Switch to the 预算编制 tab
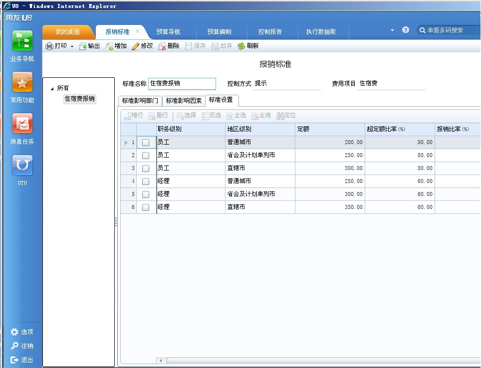 tap(220, 32)
